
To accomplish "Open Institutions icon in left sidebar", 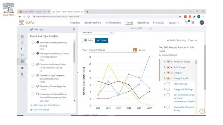I will (22, 36).
